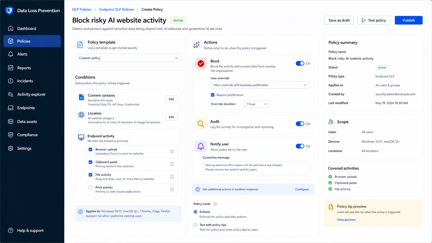Screen dimensions: 432x243
Task: Click info icon for File activity
Action: point(172,177)
